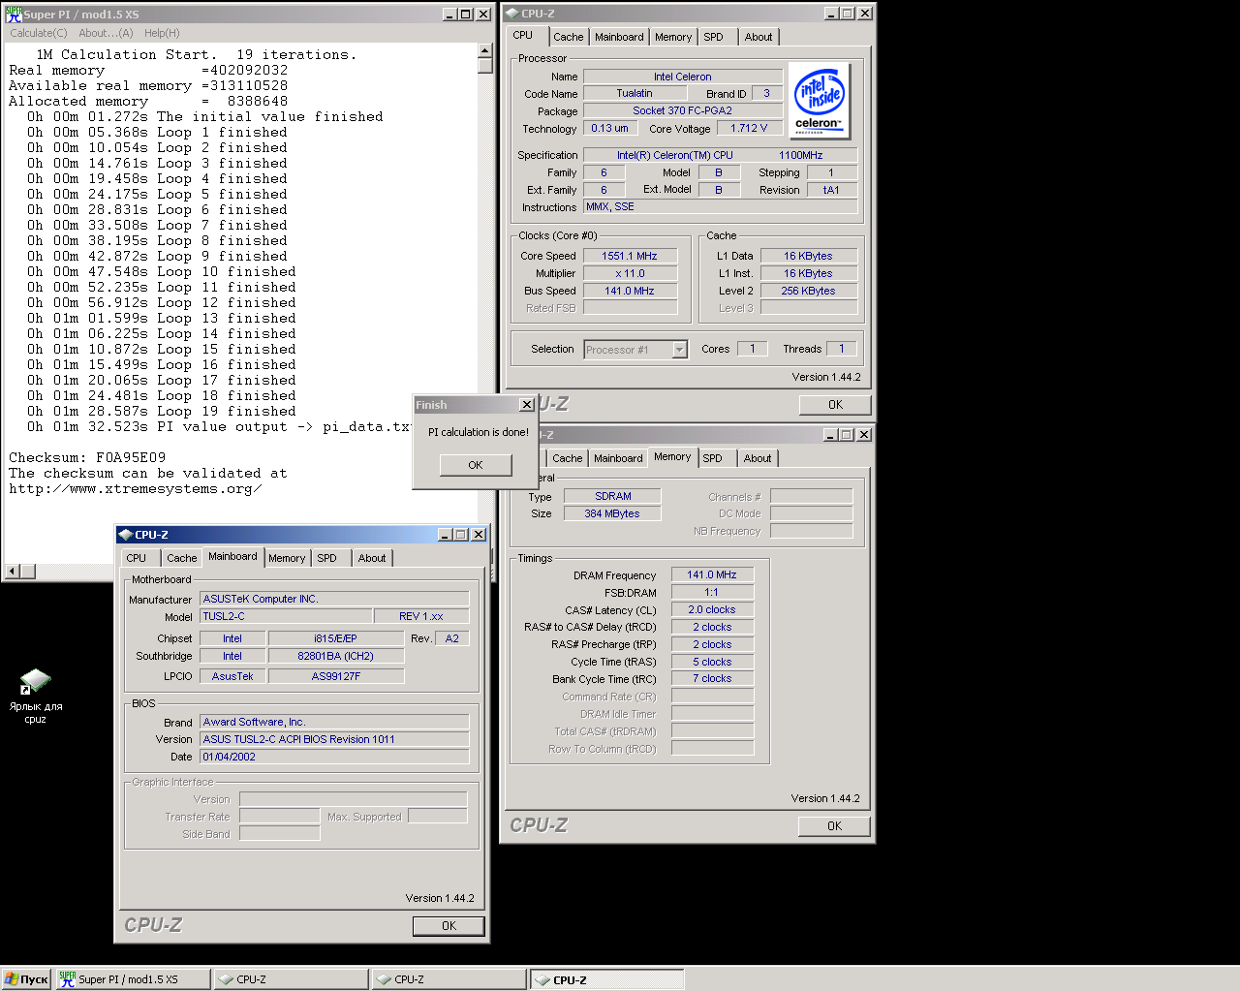Image resolution: width=1240 pixels, height=992 pixels.
Task: Click the memory Size 384 MBytes field
Action: 613,513
